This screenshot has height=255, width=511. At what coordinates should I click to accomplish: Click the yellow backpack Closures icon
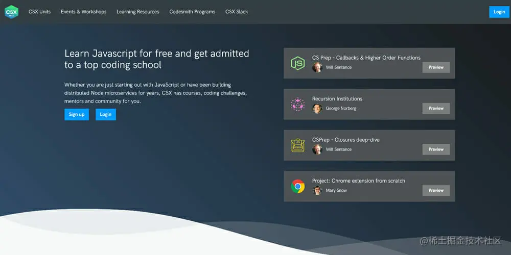[297, 145]
